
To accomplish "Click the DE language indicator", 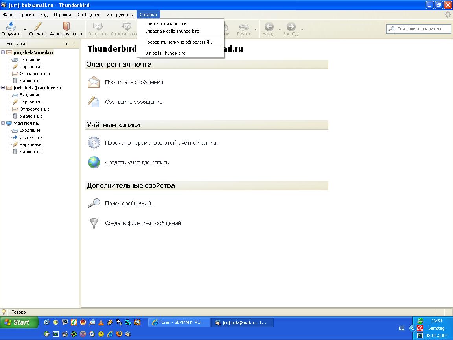I will [x=401, y=328].
